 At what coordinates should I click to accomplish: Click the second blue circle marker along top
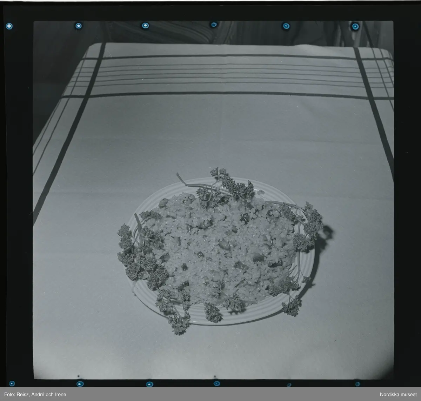point(78,26)
